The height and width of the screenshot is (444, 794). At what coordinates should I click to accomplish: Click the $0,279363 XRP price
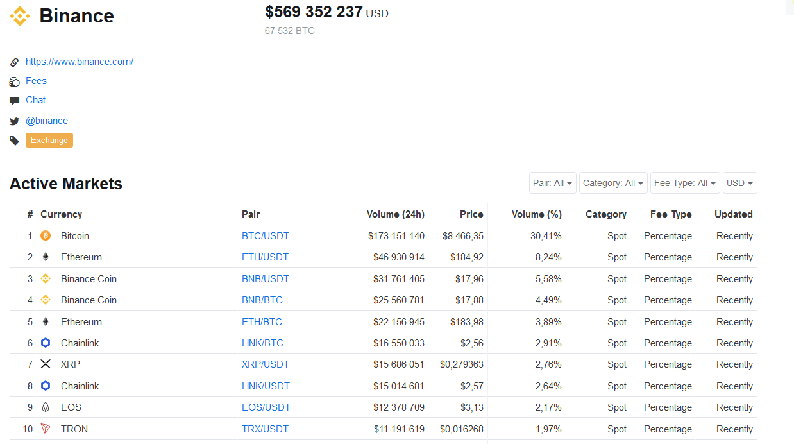tap(462, 364)
